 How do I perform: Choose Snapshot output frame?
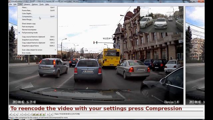pos(37,46)
